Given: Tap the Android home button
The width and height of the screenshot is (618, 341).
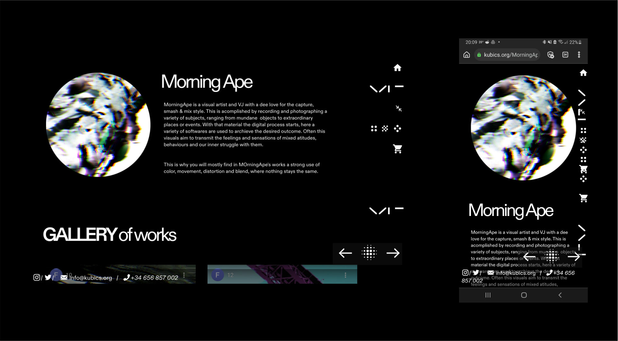Looking at the screenshot, I should pyautogui.click(x=524, y=295).
